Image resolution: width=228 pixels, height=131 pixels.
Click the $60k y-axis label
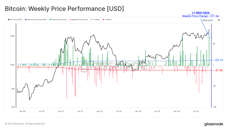point(12,36)
